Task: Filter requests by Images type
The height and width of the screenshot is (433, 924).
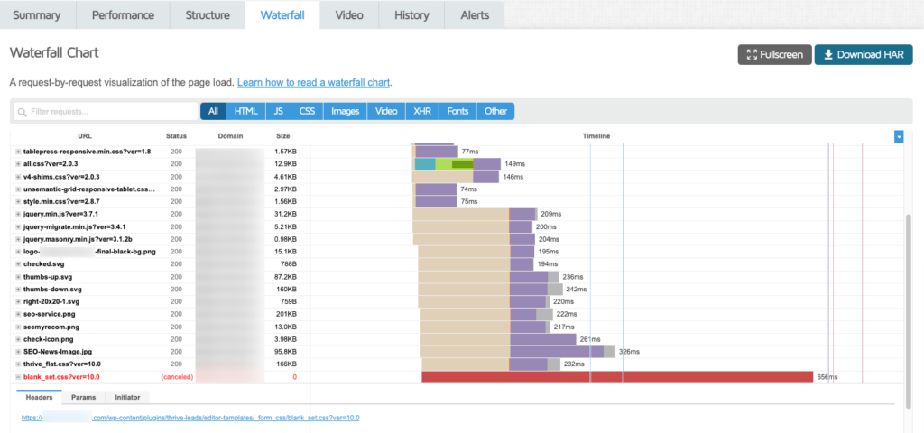Action: tap(345, 111)
